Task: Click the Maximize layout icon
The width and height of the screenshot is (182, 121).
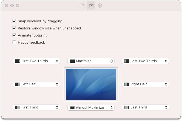Action: coord(72,61)
